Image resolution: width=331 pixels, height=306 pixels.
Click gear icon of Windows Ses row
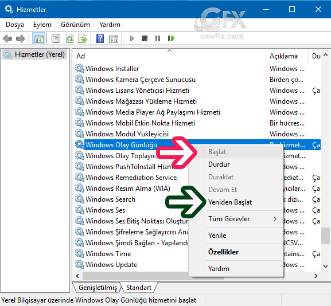tap(80, 210)
